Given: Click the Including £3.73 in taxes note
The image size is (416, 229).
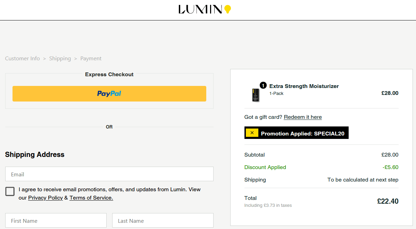Looking at the screenshot, I should click(x=268, y=205).
